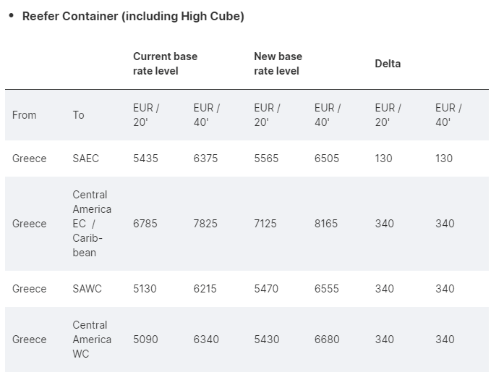Click the Delta column header
The width and height of the screenshot is (491, 375).
(388, 64)
